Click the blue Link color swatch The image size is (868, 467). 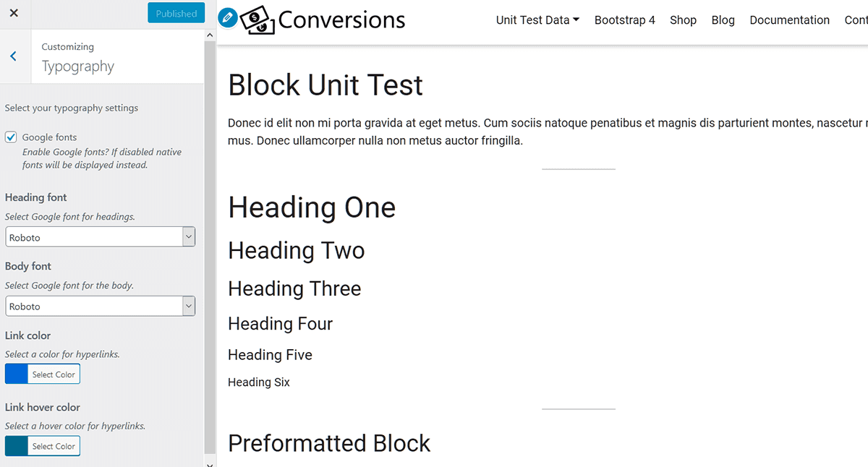(x=16, y=374)
